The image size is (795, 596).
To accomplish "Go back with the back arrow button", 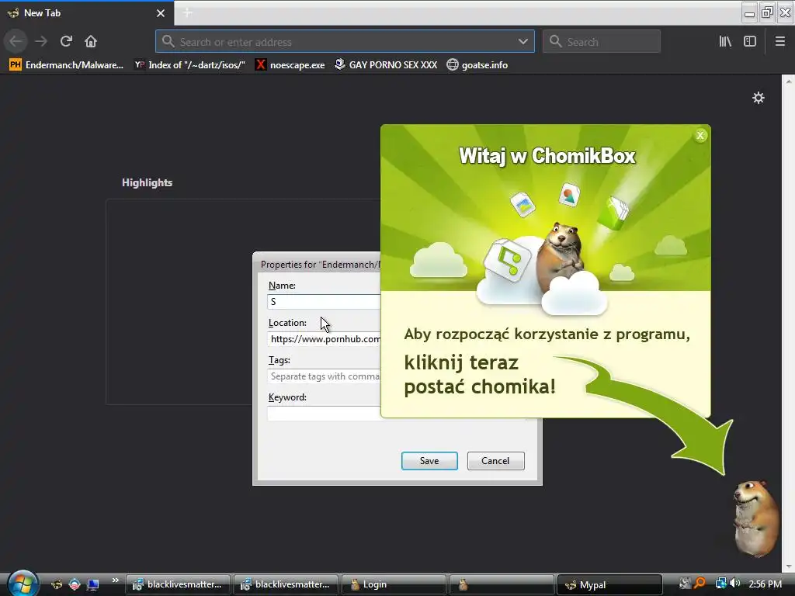I will (x=16, y=41).
